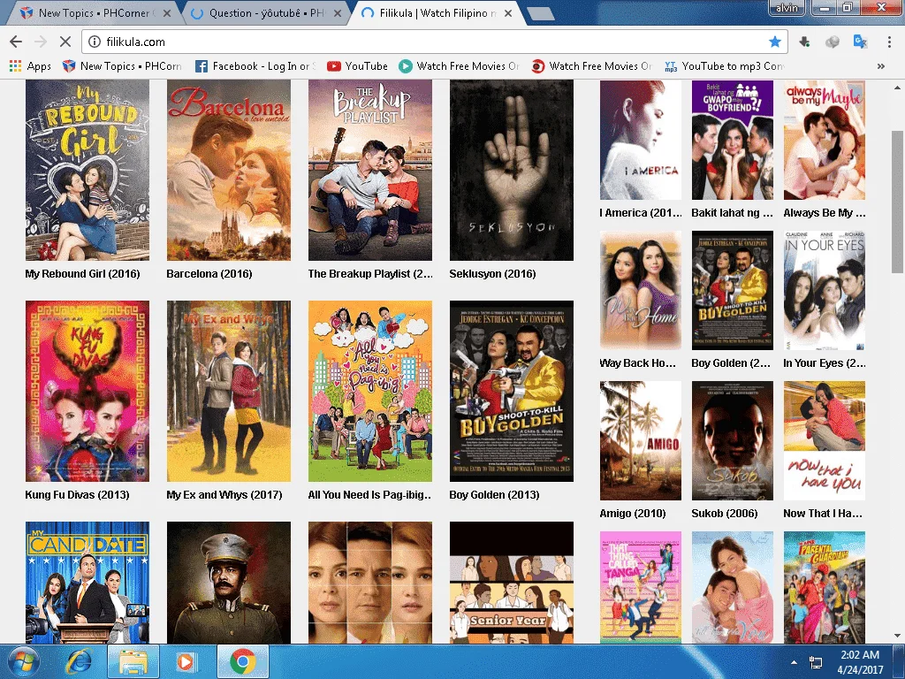This screenshot has width=905, height=679.
Task: Stop loading the page
Action: click(x=65, y=42)
